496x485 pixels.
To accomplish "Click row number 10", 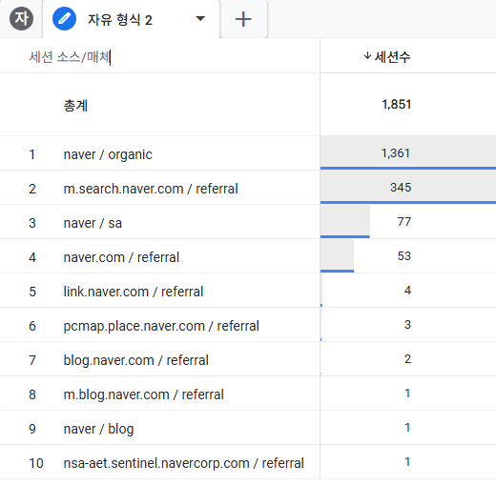I will pos(36,463).
